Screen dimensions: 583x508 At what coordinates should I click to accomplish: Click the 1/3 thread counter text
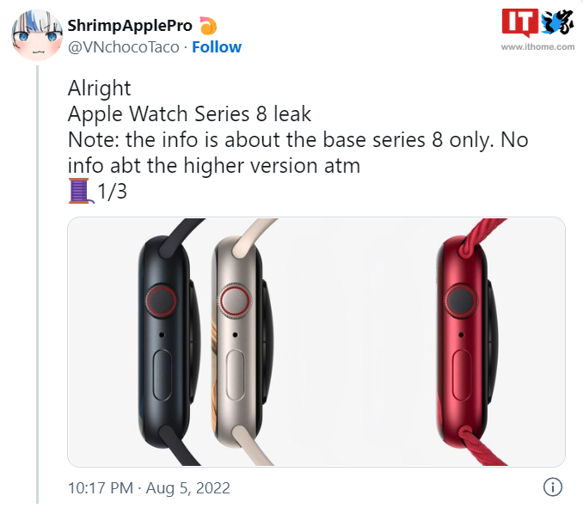(112, 192)
